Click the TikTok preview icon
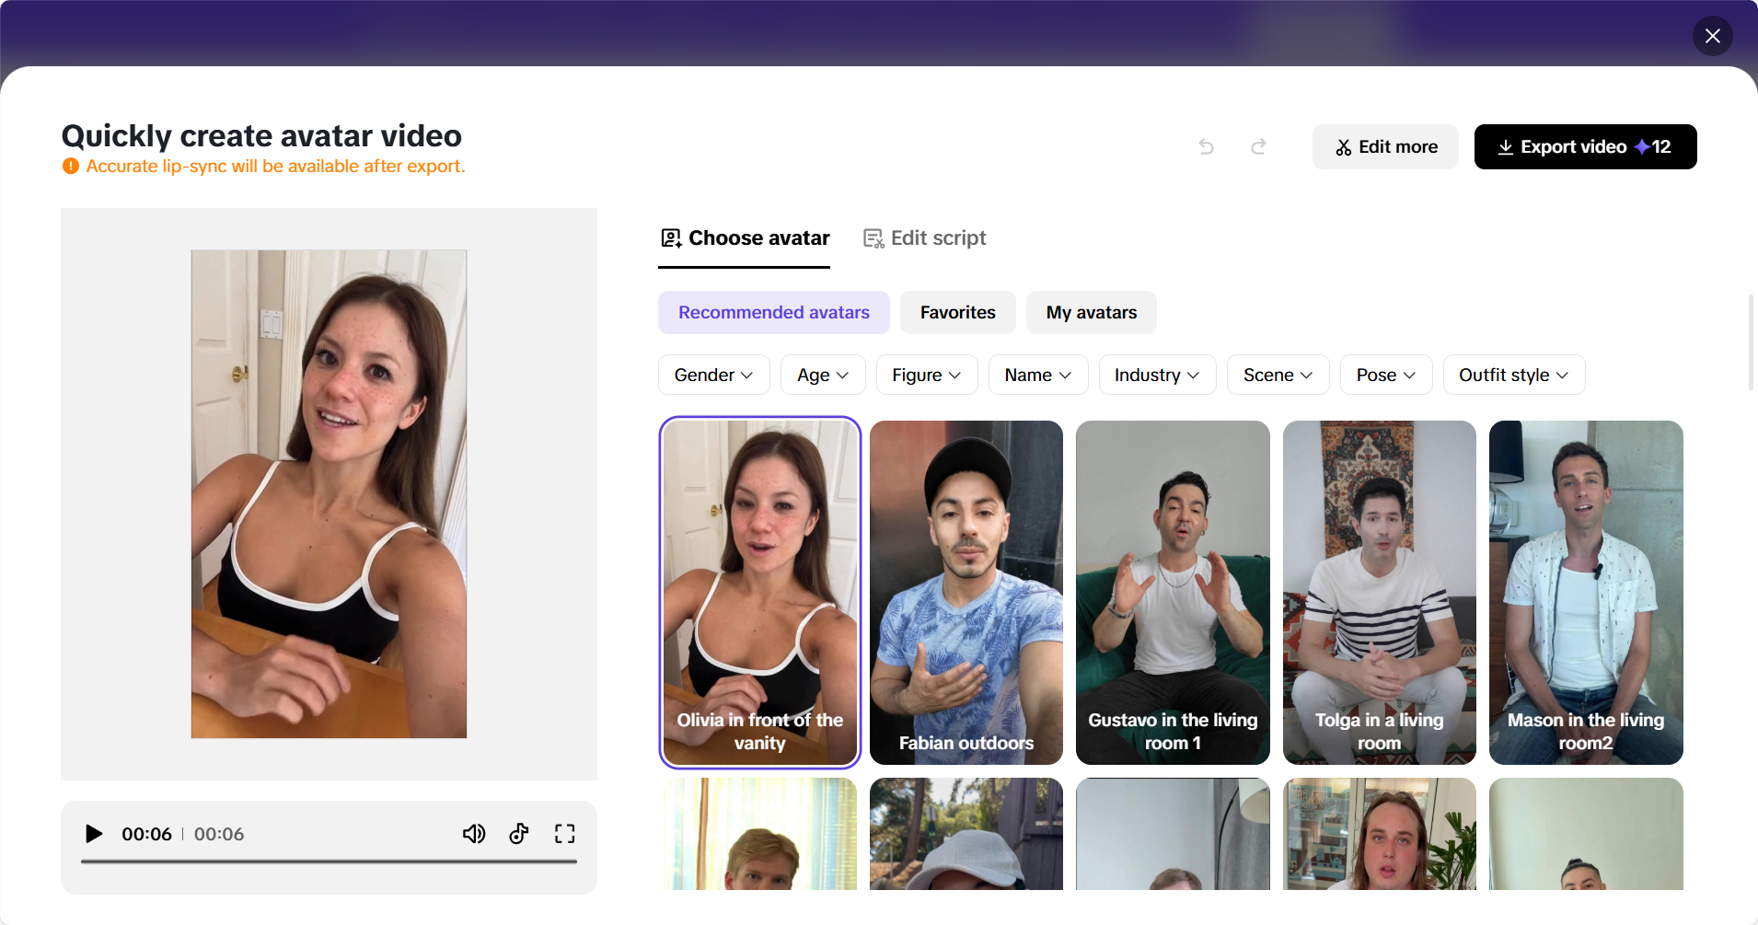 point(519,834)
